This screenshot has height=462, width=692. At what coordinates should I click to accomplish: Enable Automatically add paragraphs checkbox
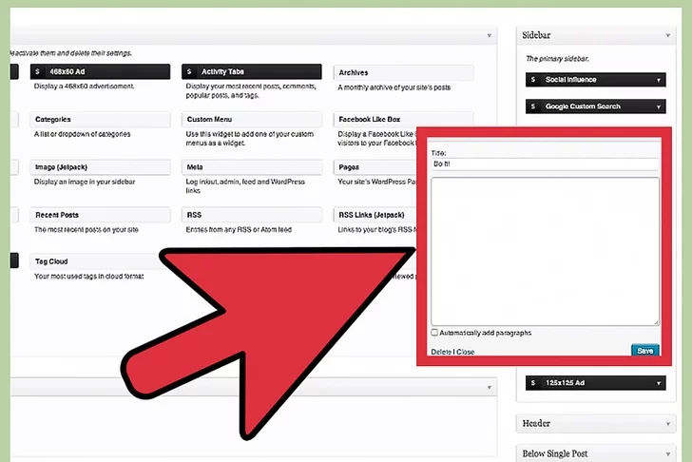click(434, 333)
